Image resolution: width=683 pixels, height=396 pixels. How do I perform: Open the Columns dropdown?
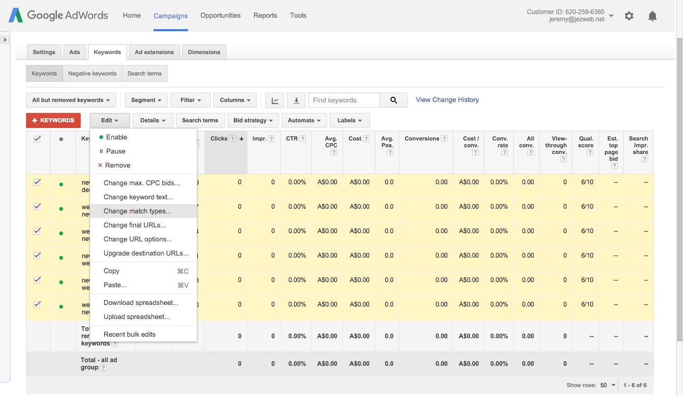coord(235,100)
